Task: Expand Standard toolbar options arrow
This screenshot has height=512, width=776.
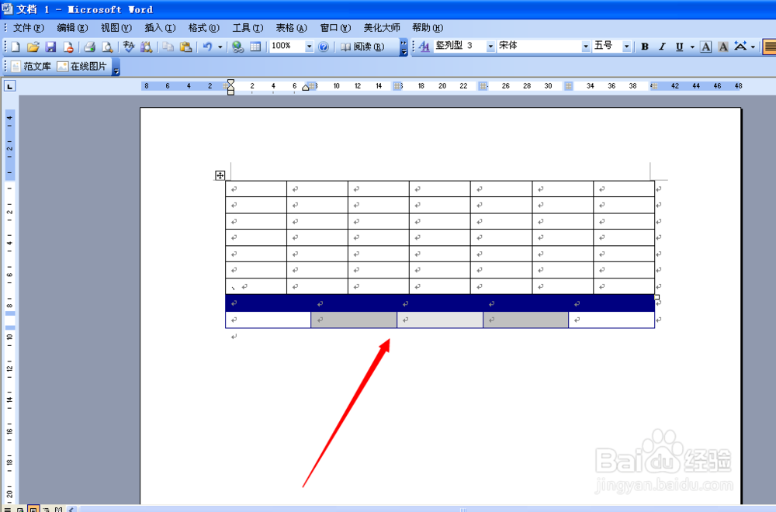Action: coord(404,47)
